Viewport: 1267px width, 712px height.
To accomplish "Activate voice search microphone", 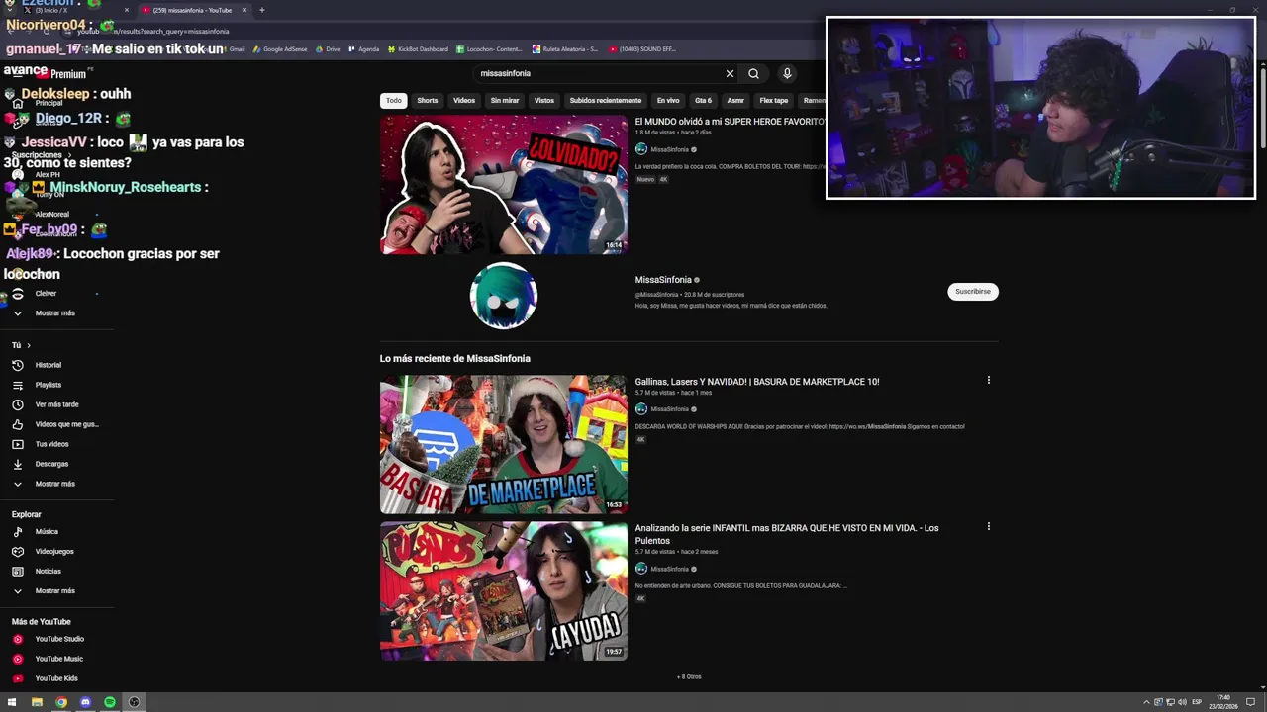I will coord(787,73).
